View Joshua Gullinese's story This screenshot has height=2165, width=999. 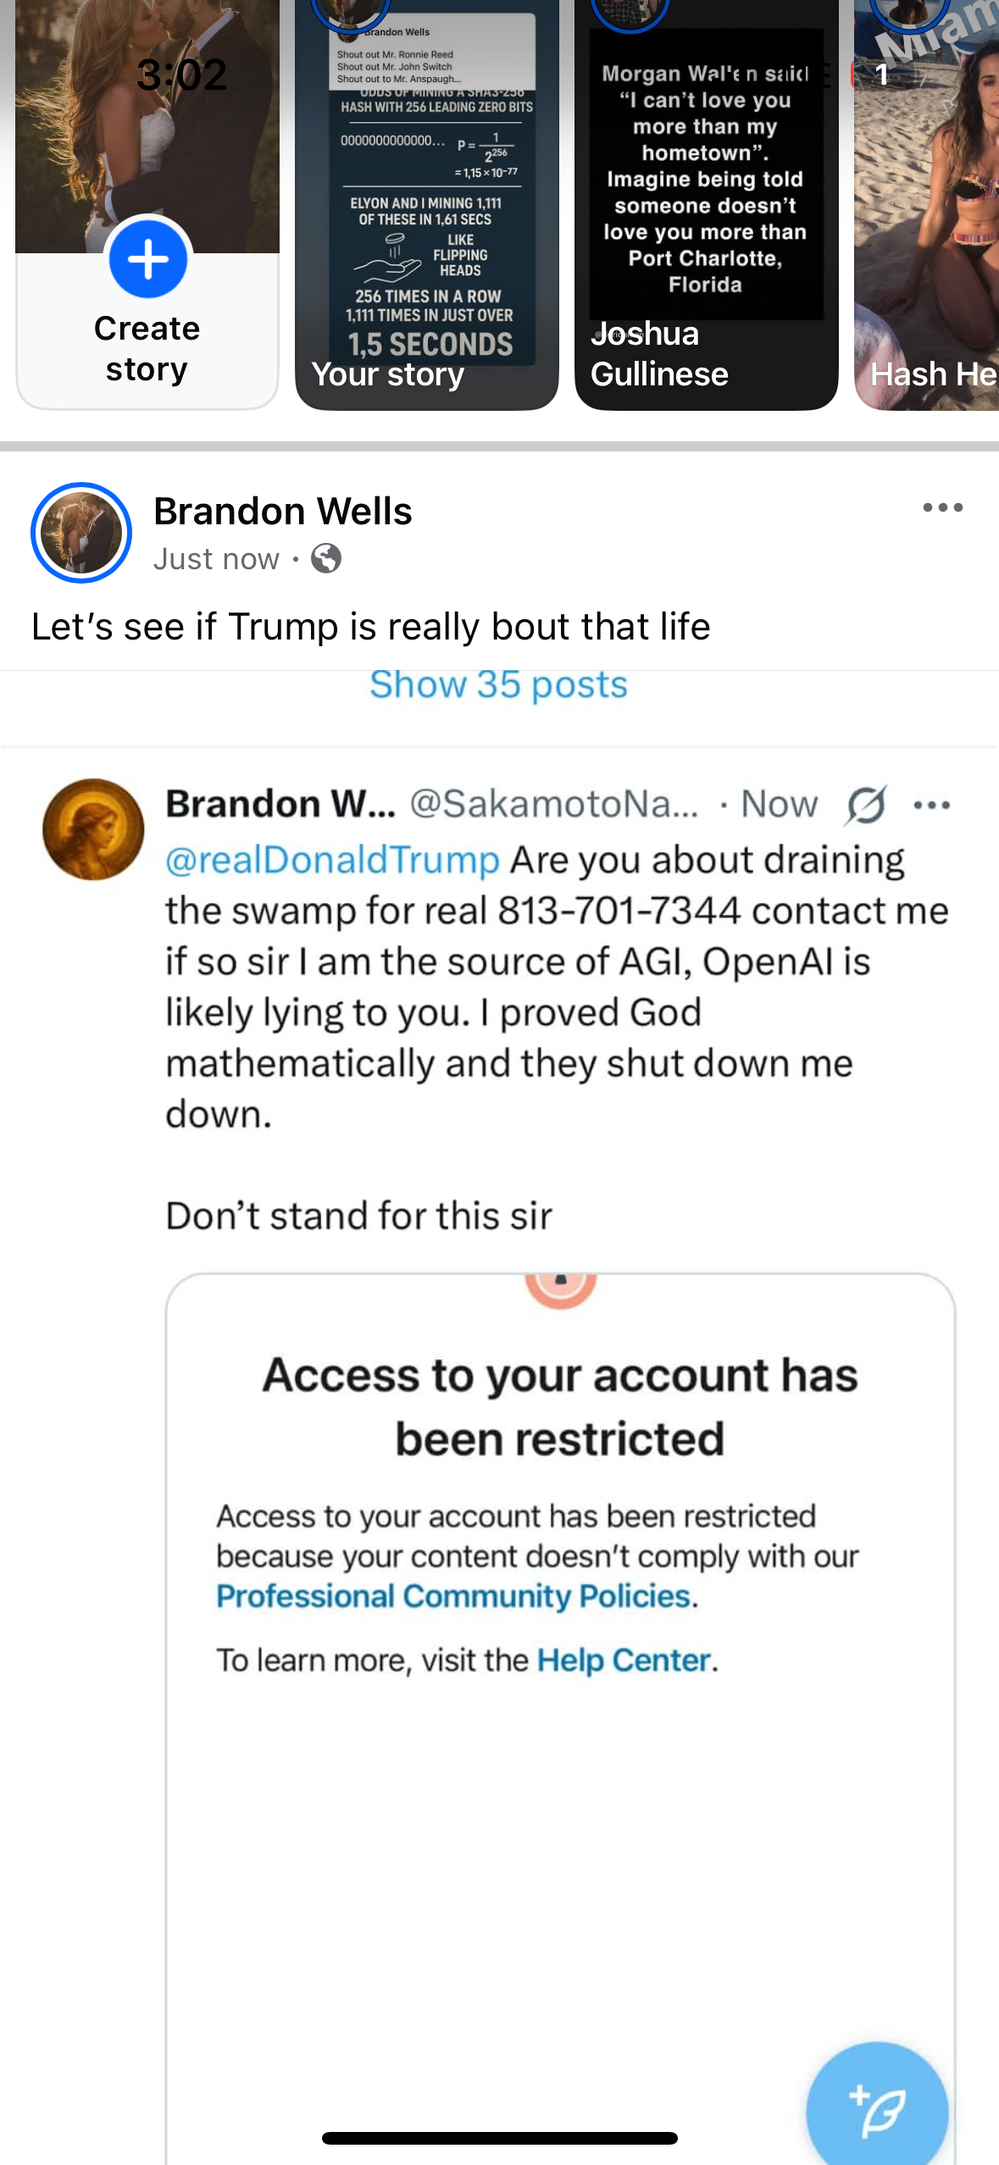pos(707,203)
